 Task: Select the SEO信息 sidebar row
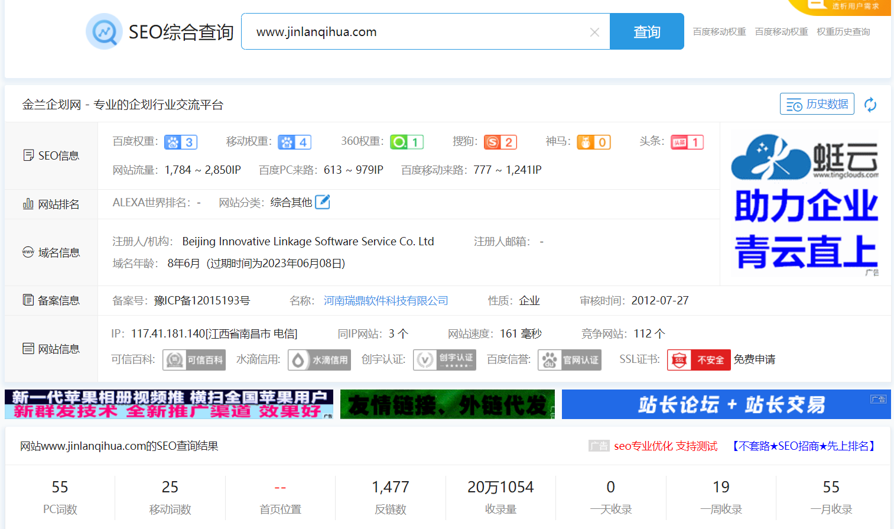pyautogui.click(x=51, y=155)
